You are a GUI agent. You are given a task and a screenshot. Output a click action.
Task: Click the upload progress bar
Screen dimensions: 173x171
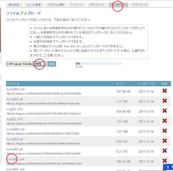click(99, 63)
